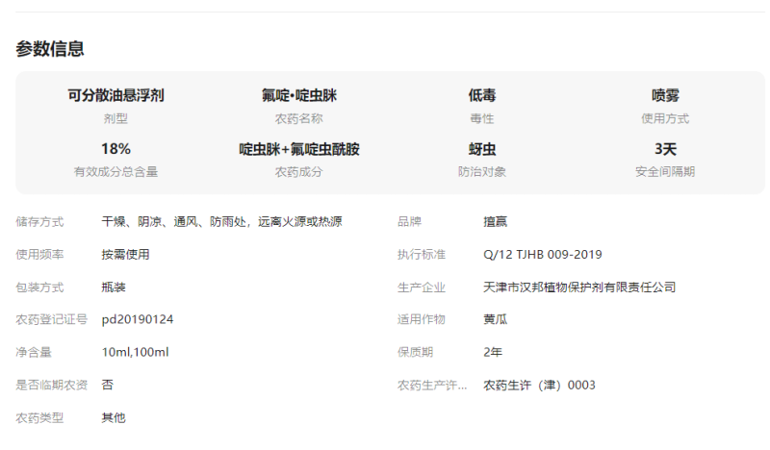
Task: Click the 储存方式 storage description text
Action: [222, 222]
